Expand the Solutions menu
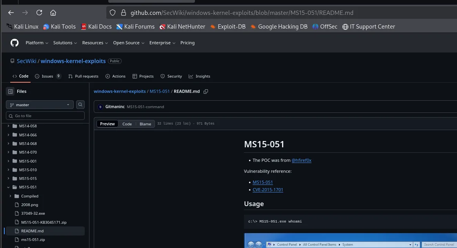The image size is (457, 248). point(65,43)
